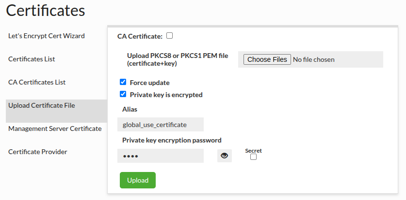Click the green Upload button
The image size is (406, 200).
(x=138, y=180)
